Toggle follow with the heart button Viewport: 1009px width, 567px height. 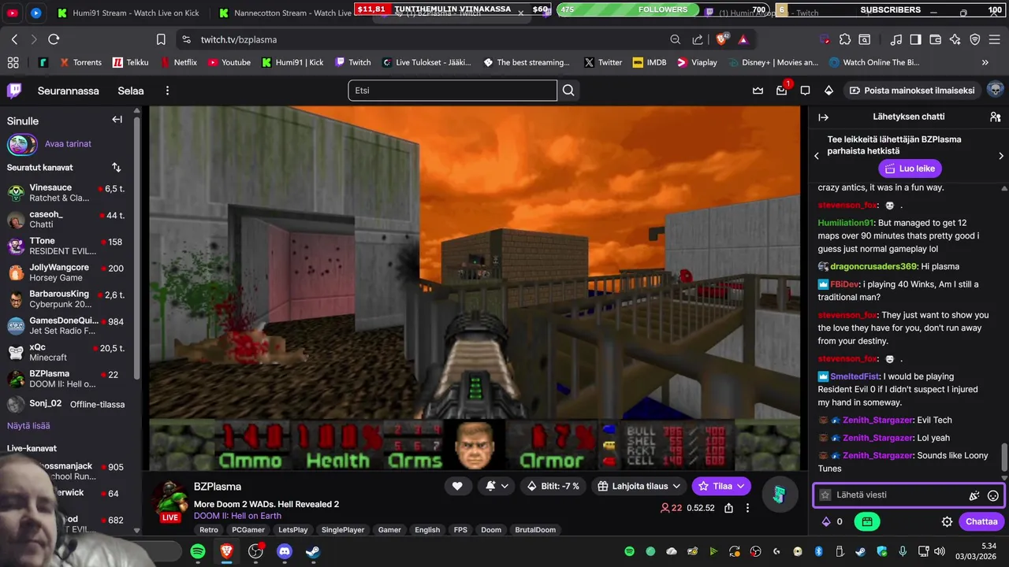[457, 487]
